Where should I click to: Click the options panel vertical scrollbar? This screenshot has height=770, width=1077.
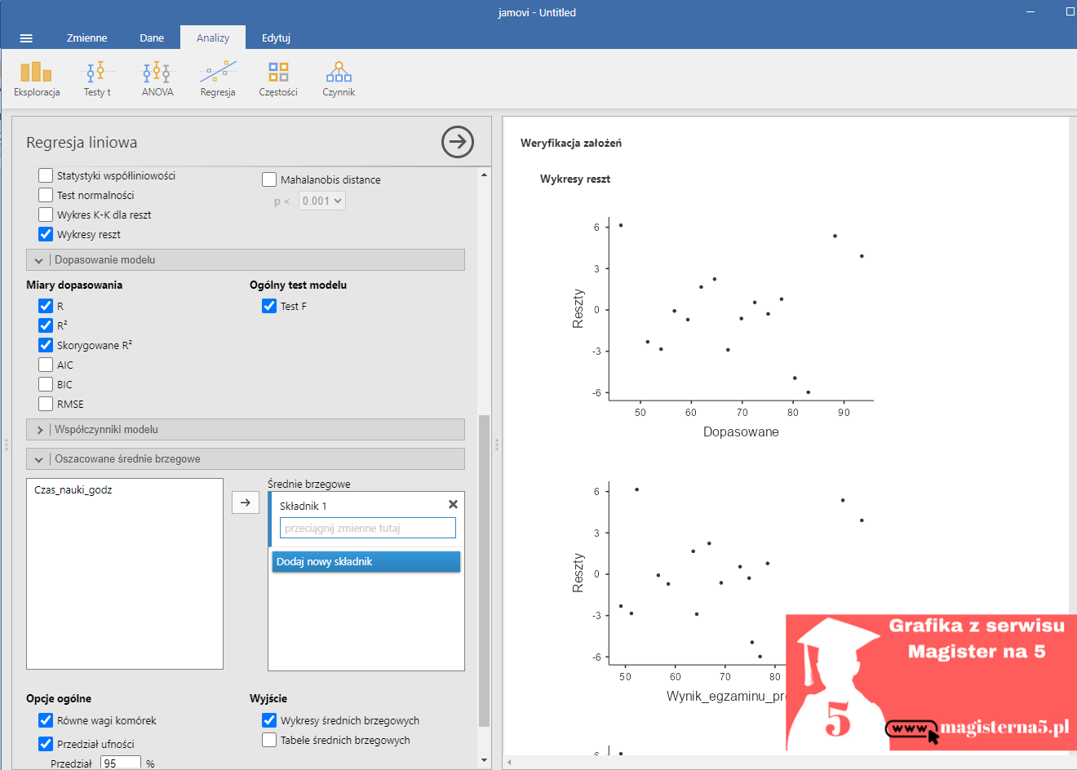(x=484, y=571)
